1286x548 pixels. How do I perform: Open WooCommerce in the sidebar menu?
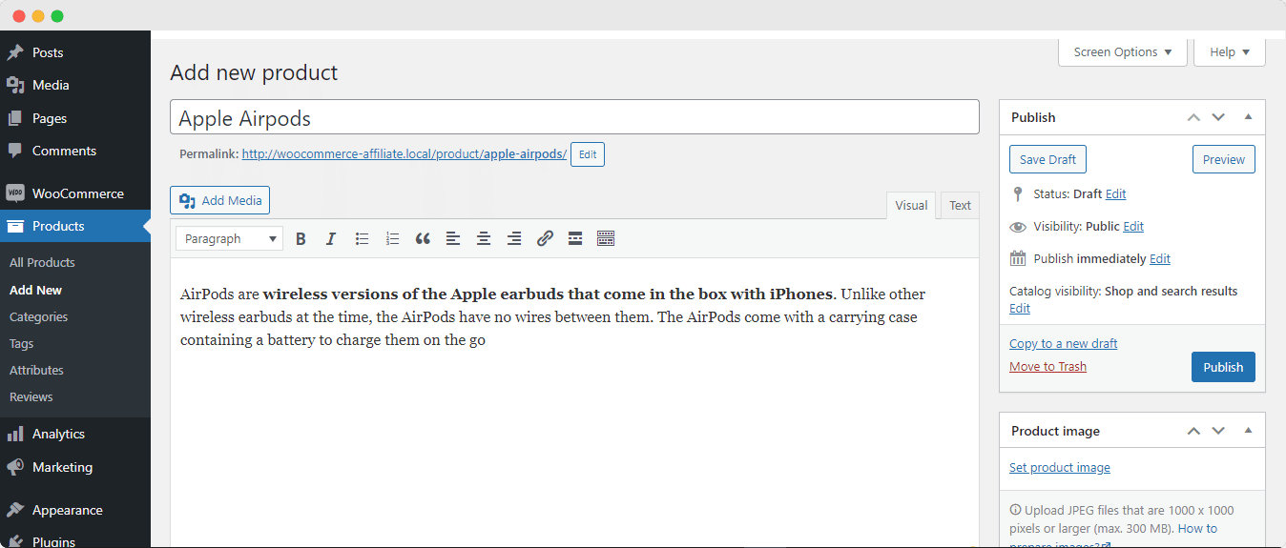pyautogui.click(x=77, y=193)
